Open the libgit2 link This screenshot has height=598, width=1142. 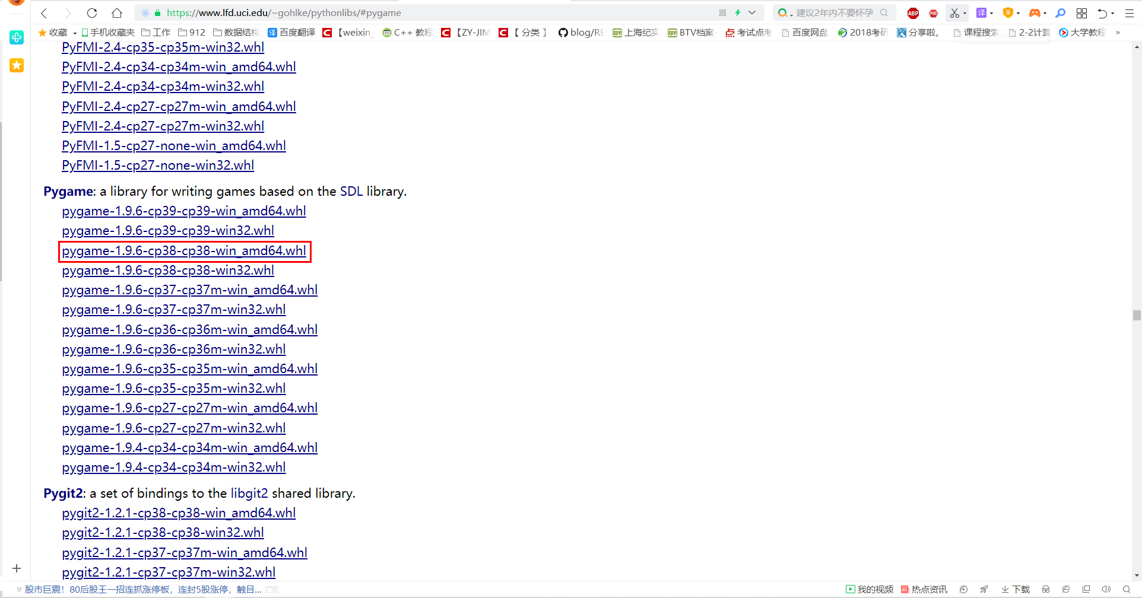pyautogui.click(x=249, y=494)
